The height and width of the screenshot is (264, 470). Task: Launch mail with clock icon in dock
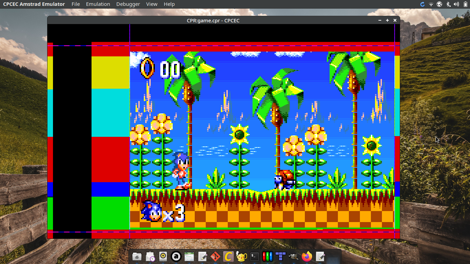coord(150,256)
